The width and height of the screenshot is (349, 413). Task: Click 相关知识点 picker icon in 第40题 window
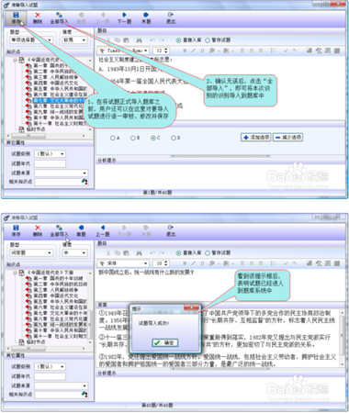84,395
